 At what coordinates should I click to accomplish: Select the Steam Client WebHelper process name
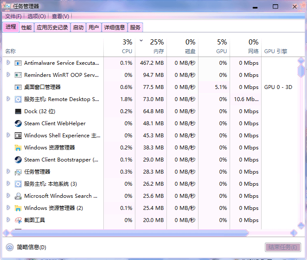point(55,124)
